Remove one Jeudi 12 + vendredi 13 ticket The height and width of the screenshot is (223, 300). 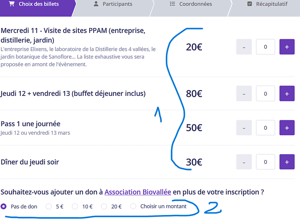coord(244,94)
